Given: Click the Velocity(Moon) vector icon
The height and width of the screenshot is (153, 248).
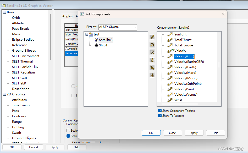Looking at the screenshot, I should tap(170, 78).
